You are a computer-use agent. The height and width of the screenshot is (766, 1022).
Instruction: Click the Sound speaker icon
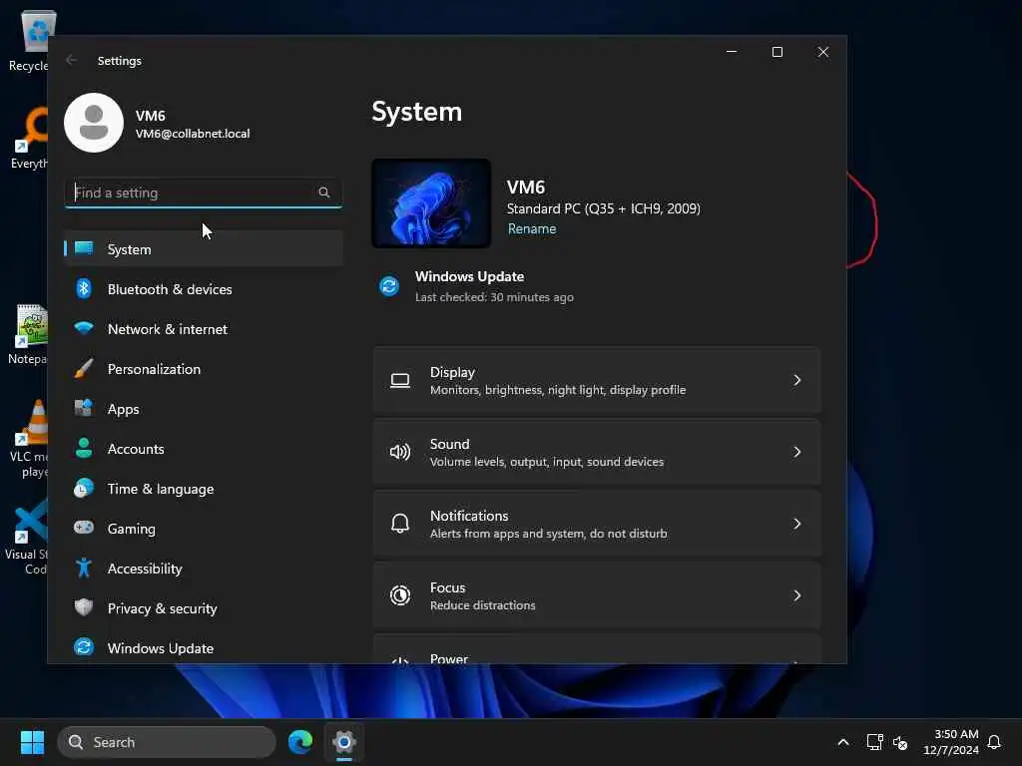[x=400, y=452]
